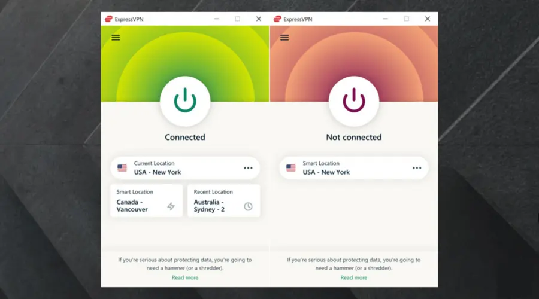
Task: Click the USA flag beside Current Location
Action: [x=122, y=168]
